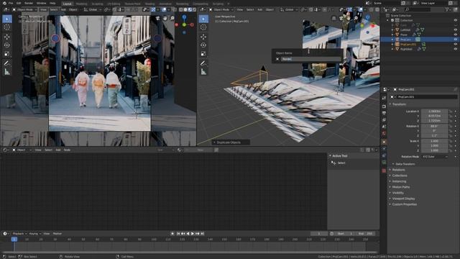460x259 pixels.
Task: Pick the Annotate tool in User Perspective viewport
Action: point(203,63)
